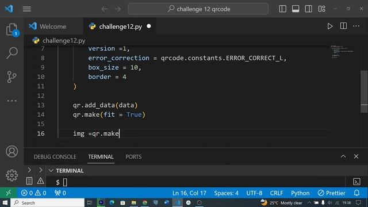
Task: Click the terminal prompt input area
Action: pyautogui.click(x=65, y=182)
